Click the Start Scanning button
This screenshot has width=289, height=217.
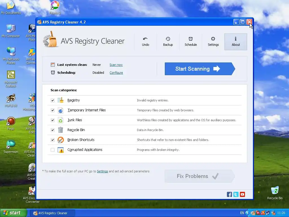[x=200, y=69]
